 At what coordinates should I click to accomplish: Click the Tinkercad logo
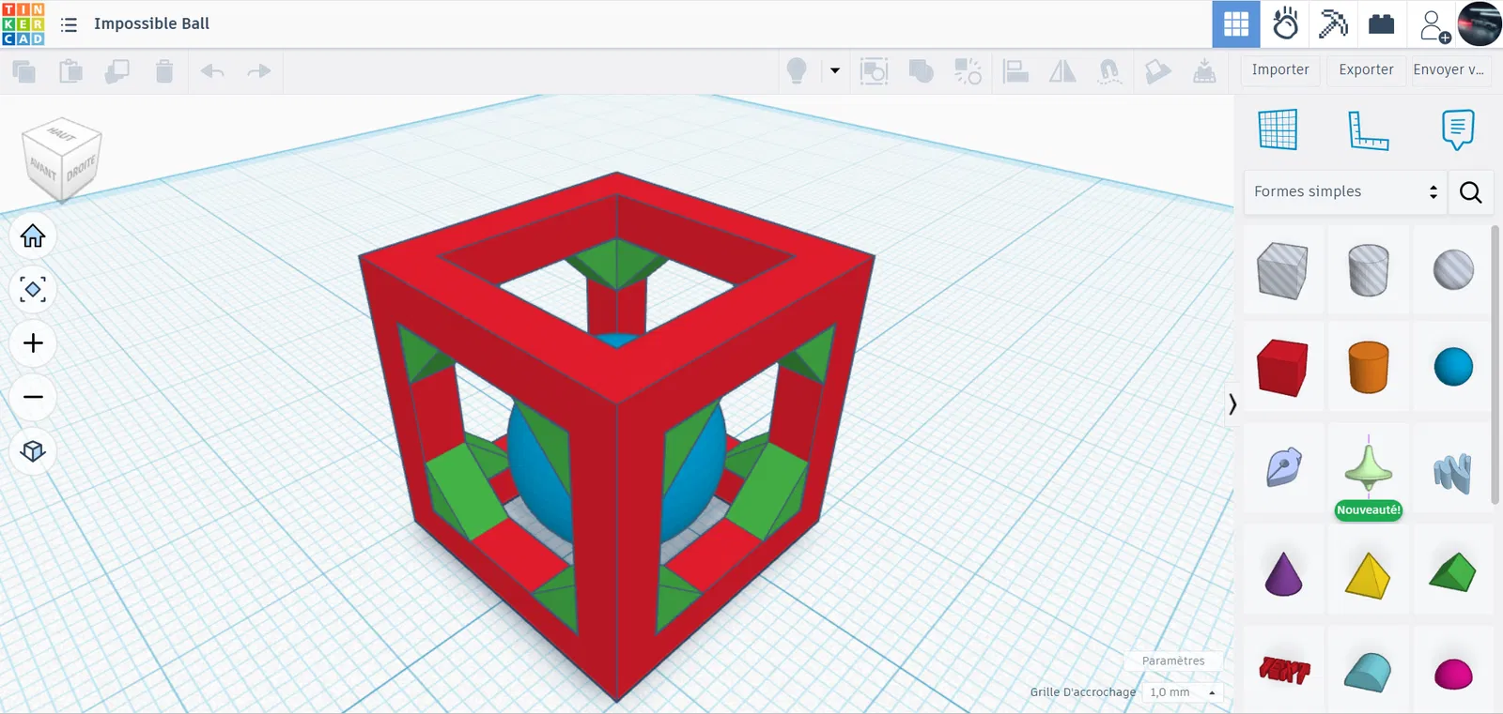[23, 23]
